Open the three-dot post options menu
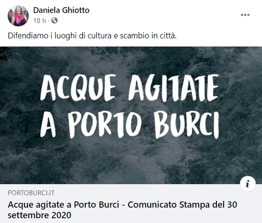 coord(245,15)
